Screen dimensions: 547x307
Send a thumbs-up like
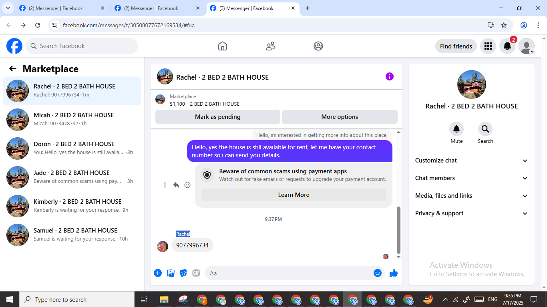(x=394, y=273)
